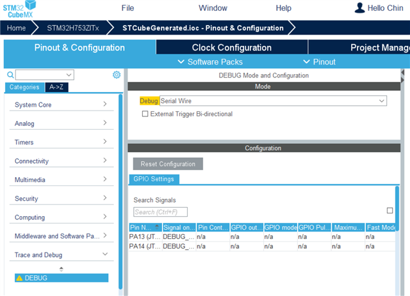
Task: Click the categories panel vertical scrollbar
Action: point(120,191)
